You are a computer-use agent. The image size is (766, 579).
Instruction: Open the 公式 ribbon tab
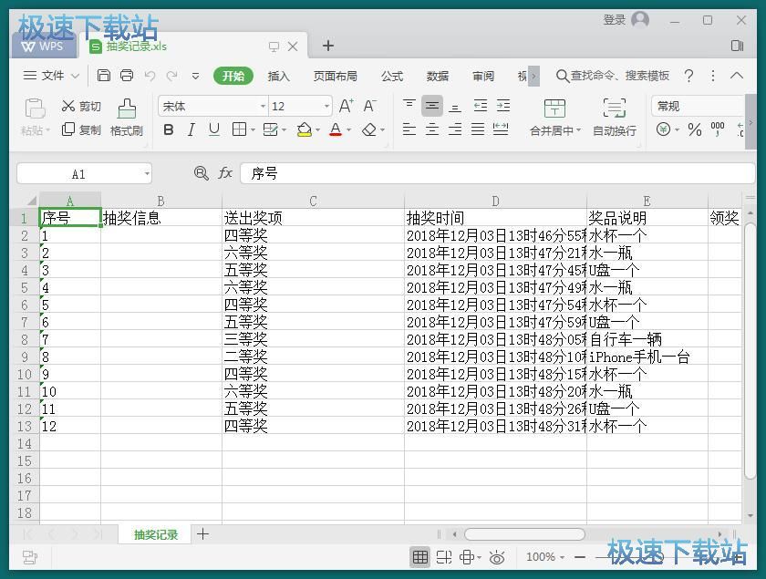pos(392,77)
